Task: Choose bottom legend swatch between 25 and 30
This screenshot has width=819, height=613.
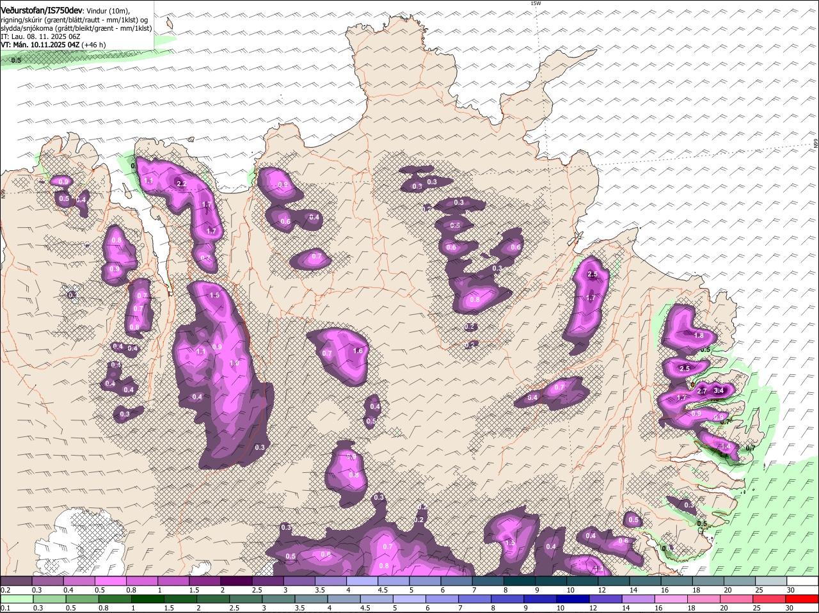Action: [x=770, y=600]
